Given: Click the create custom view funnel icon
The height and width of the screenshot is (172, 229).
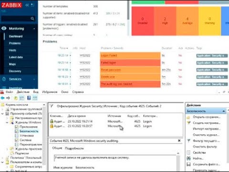Looking at the screenshot, I should click(188, 123).
